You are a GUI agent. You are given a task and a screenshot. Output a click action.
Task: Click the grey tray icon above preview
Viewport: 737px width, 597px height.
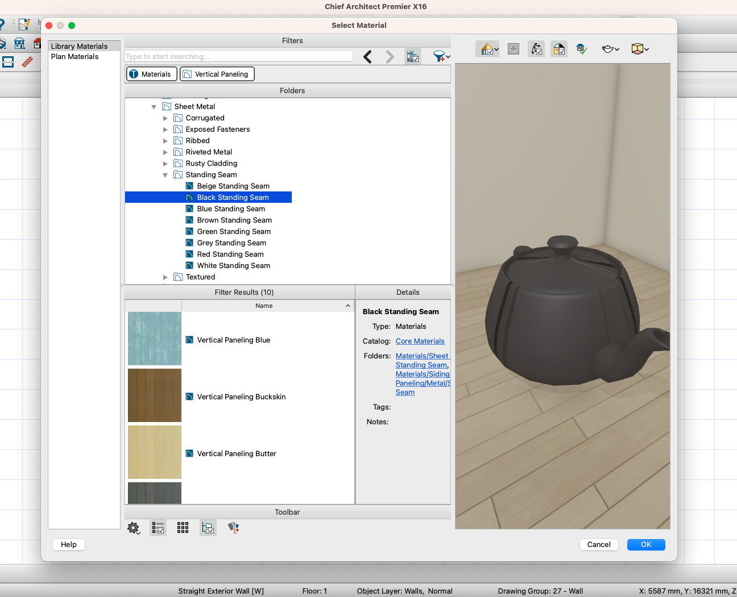click(x=514, y=49)
